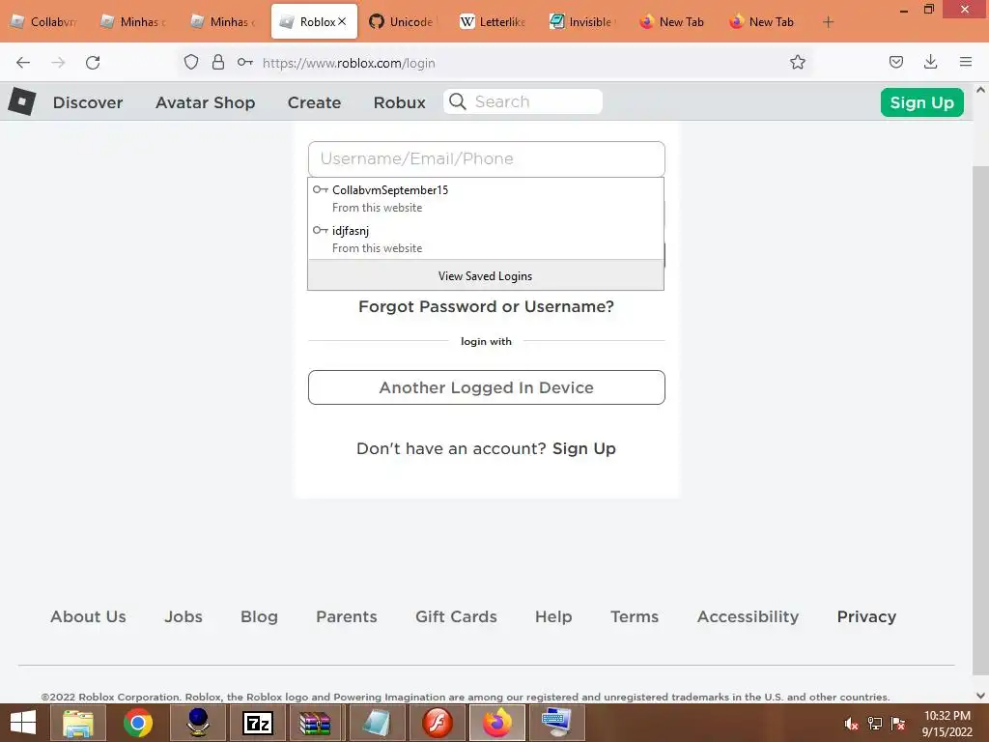Viewport: 989px width, 742px height.
Task: Go back with the browser back arrow
Action: point(23,63)
